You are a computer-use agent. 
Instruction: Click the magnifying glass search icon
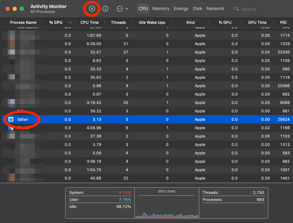[237, 9]
